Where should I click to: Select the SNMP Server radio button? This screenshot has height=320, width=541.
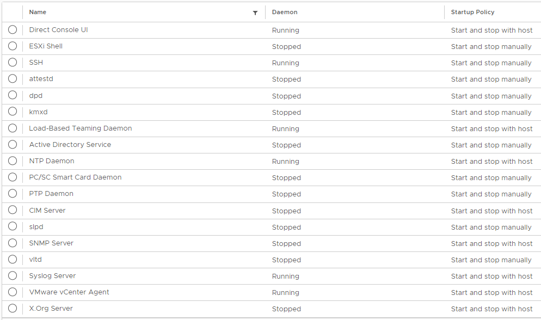click(x=13, y=243)
